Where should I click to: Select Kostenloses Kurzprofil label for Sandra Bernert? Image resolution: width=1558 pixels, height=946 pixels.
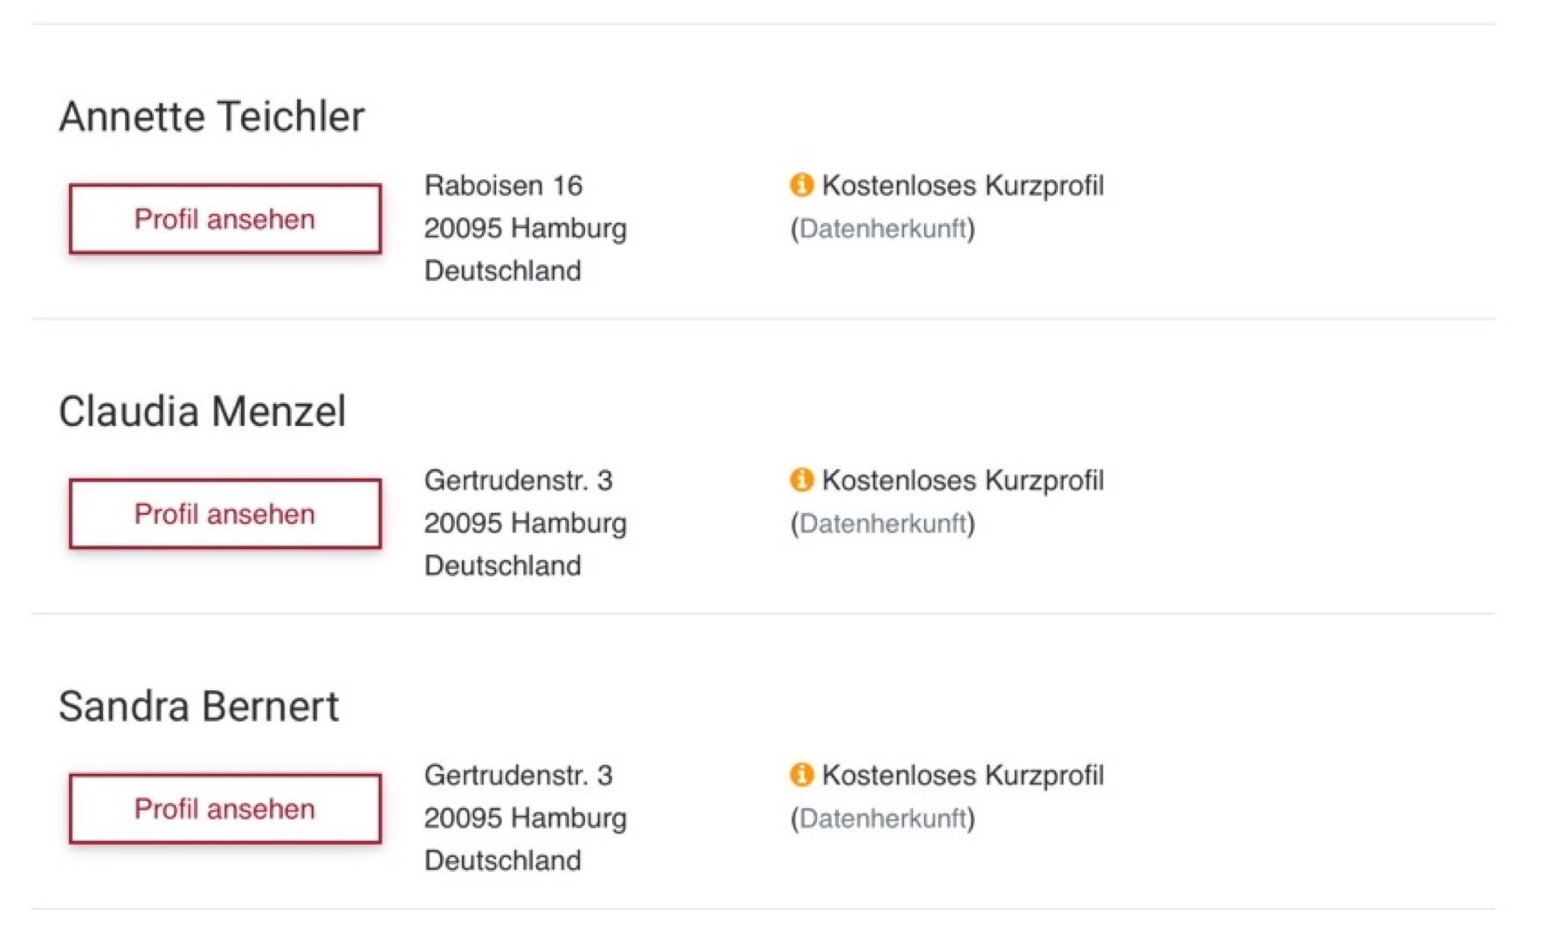(x=962, y=775)
